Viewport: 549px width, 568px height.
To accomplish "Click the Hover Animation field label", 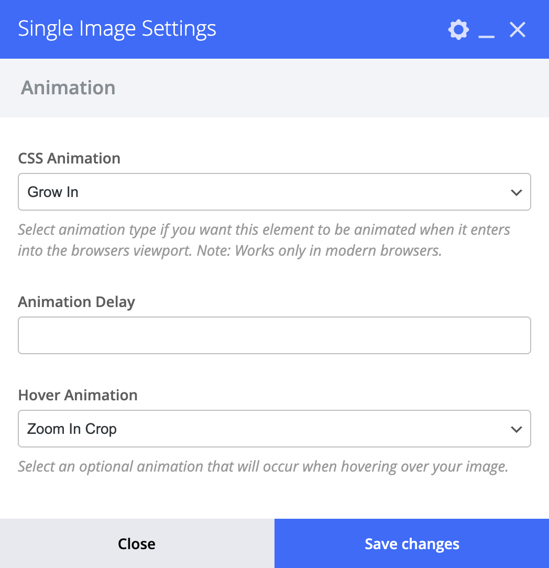I will tap(78, 395).
